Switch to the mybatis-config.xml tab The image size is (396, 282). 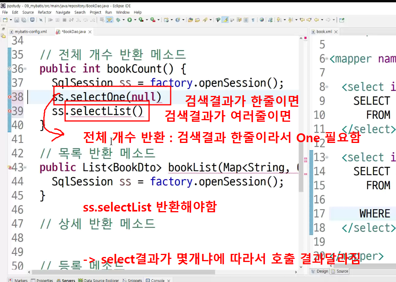pyautogui.click(x=31, y=32)
